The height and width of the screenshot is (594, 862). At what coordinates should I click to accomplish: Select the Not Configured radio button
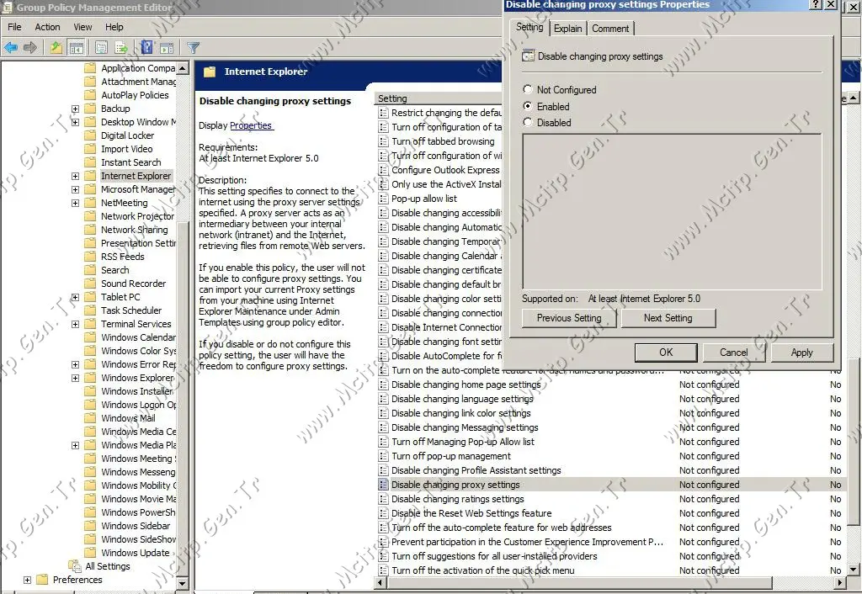[x=528, y=89]
